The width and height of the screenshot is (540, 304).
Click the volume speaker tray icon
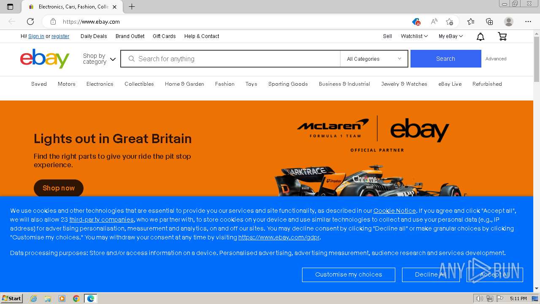click(x=479, y=299)
